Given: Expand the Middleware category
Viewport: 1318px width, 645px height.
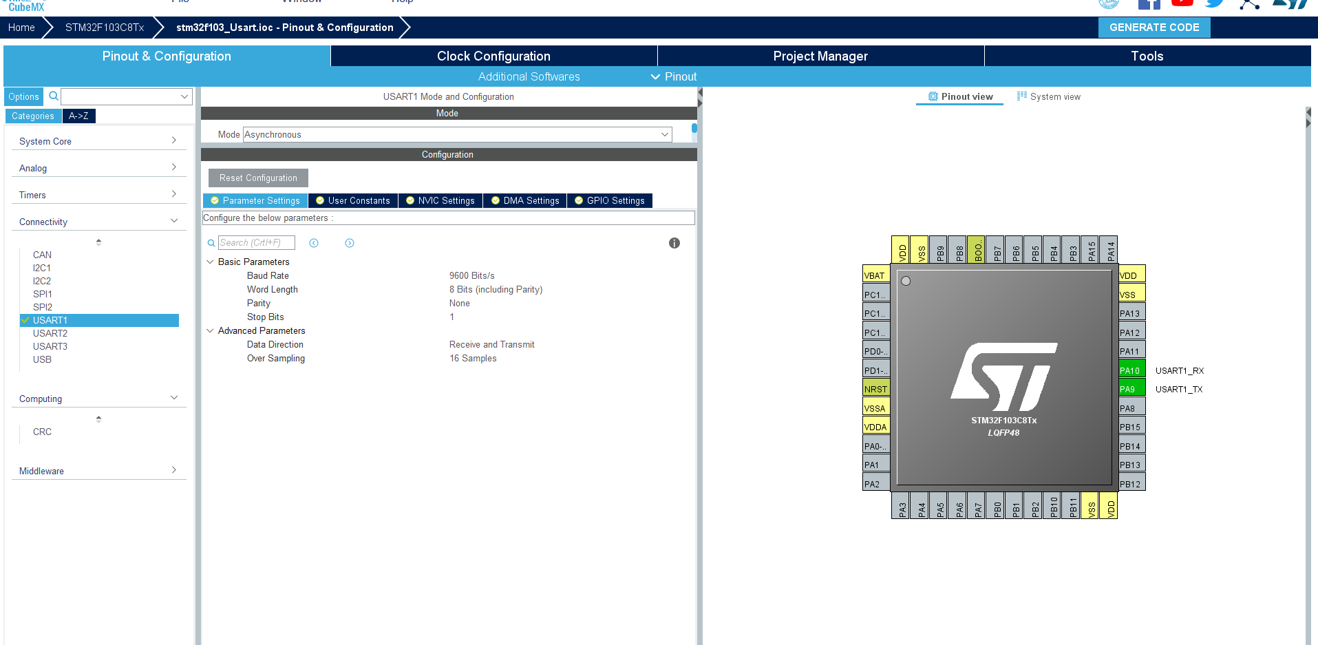Looking at the screenshot, I should click(x=99, y=471).
